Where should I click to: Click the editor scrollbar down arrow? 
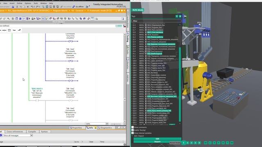(x=124, y=121)
